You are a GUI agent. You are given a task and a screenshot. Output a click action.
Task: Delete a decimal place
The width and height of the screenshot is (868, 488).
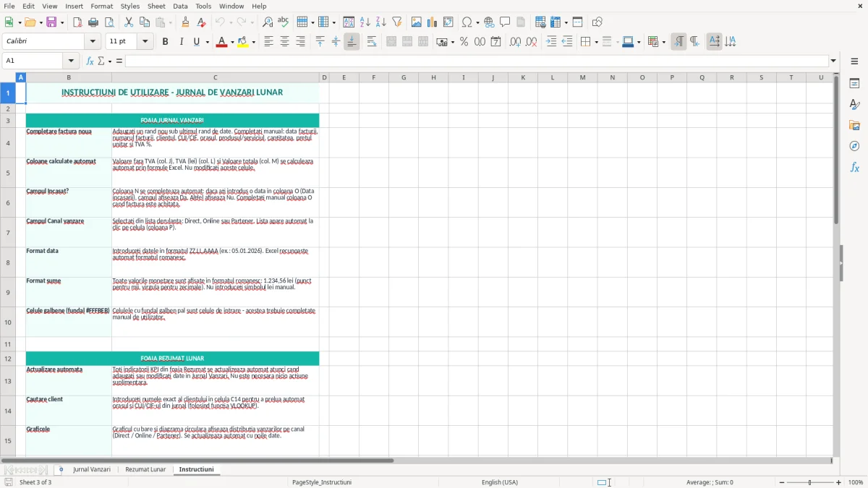pos(531,42)
